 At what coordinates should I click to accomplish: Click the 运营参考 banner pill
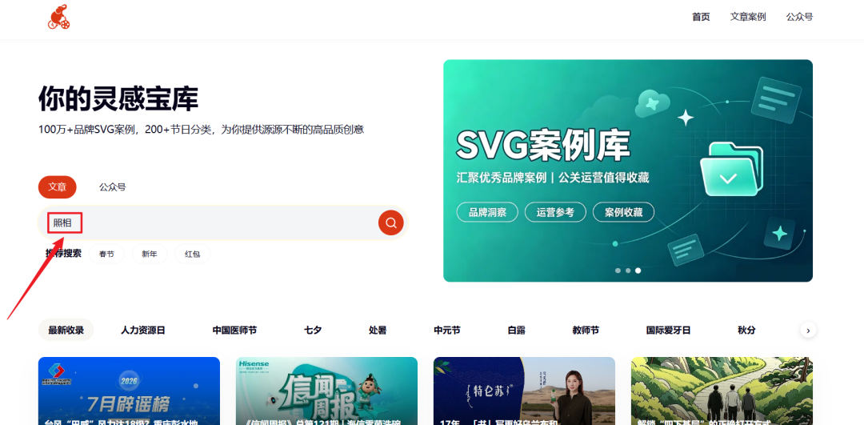click(555, 212)
